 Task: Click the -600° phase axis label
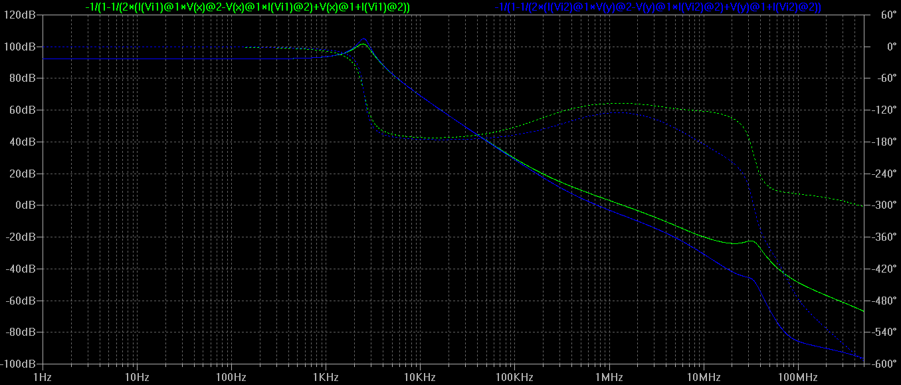tap(884, 364)
